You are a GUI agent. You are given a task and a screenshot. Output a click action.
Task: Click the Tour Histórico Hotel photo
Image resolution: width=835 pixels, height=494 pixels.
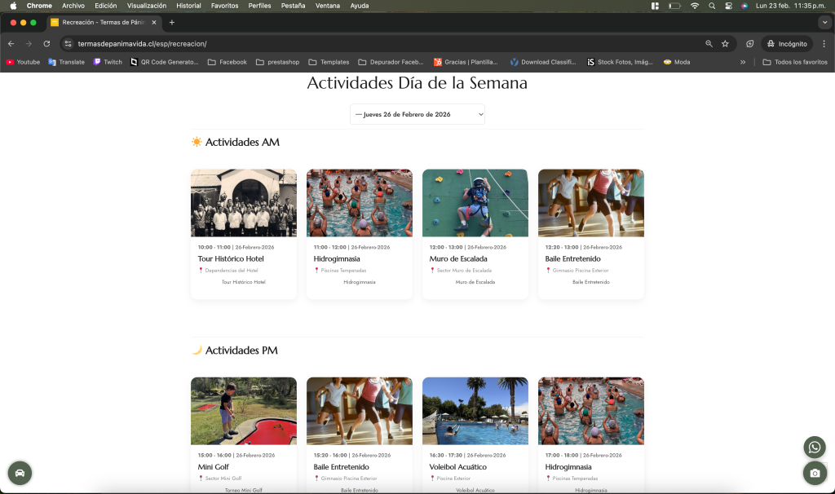tap(243, 203)
